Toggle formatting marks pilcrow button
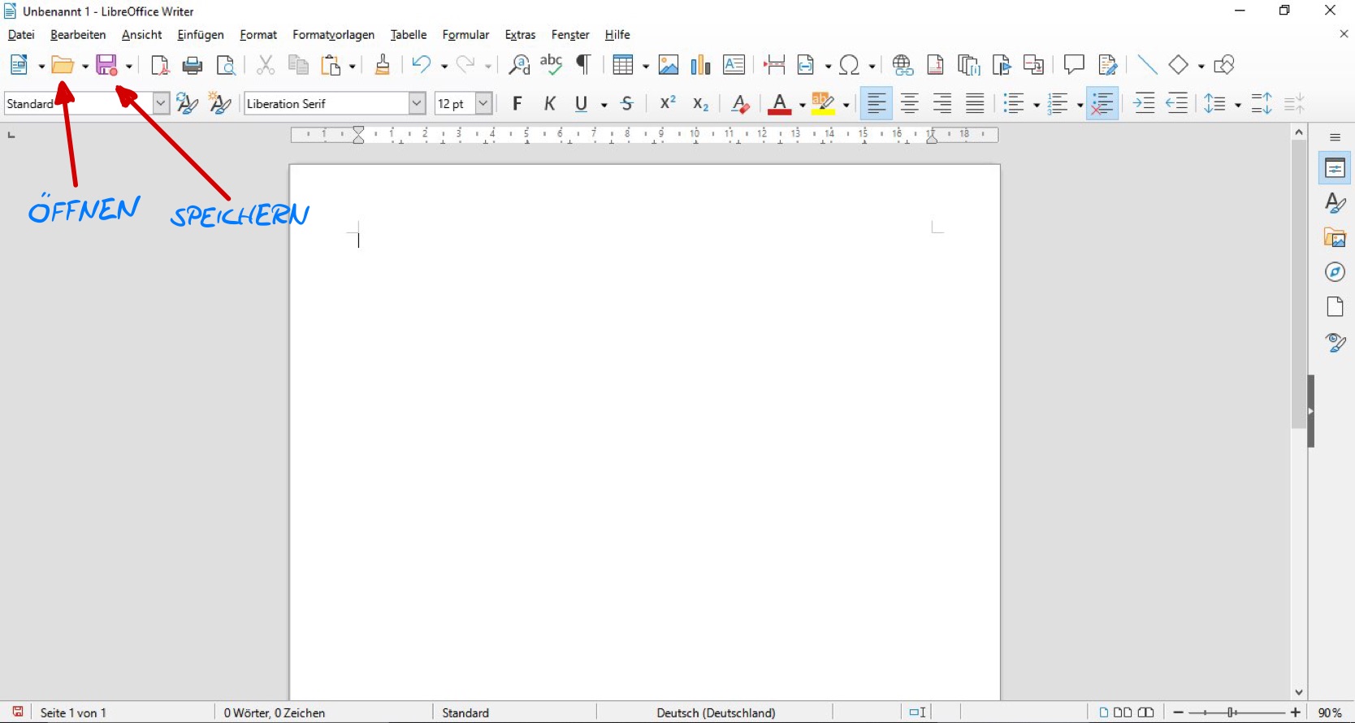1355x723 pixels. (x=583, y=65)
